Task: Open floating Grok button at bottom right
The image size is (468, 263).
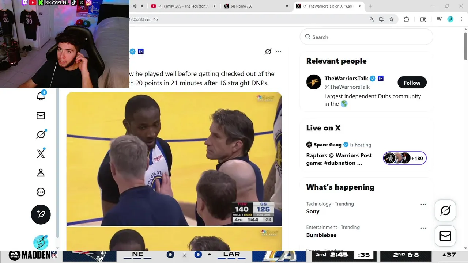Action: (445, 210)
